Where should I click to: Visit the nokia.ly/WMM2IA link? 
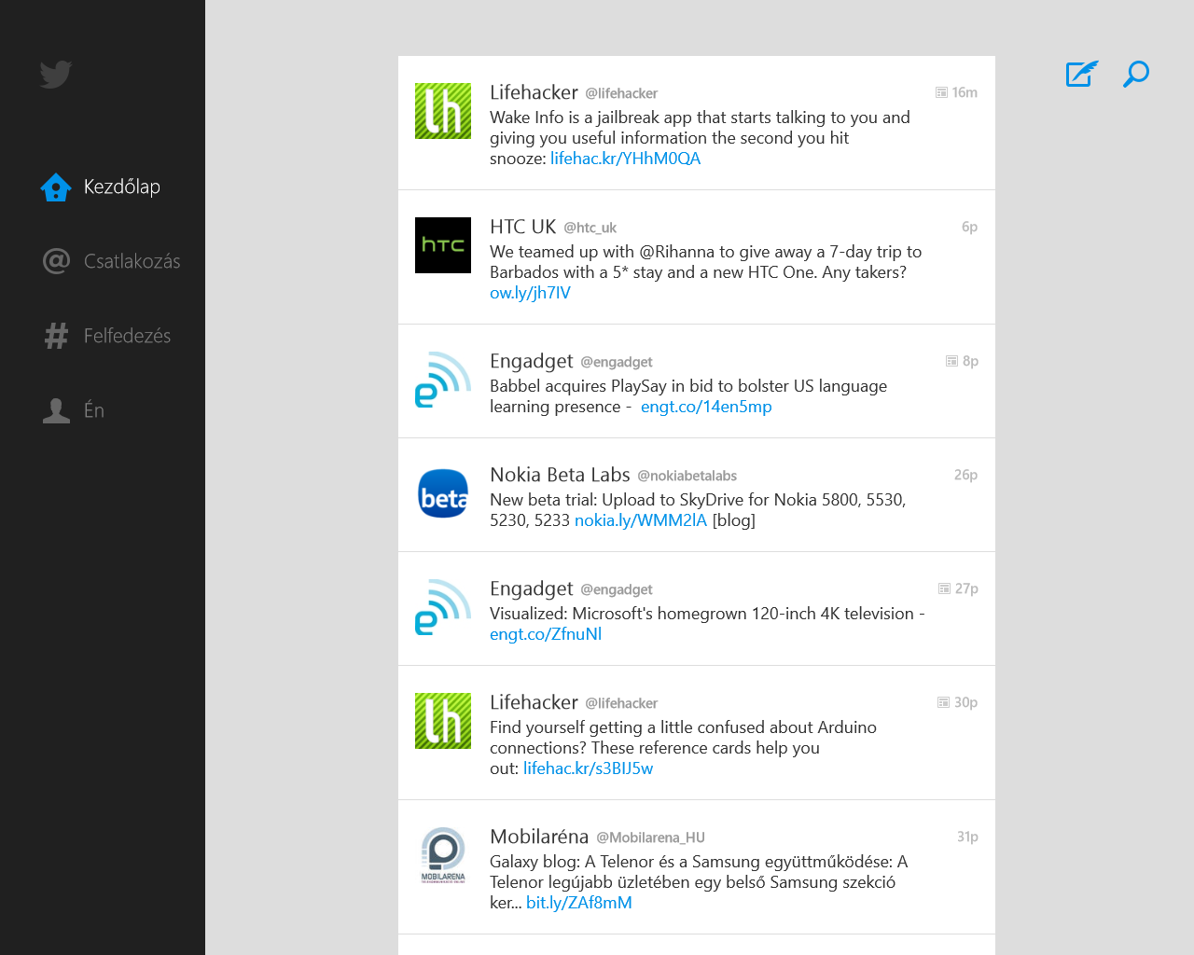tap(641, 520)
